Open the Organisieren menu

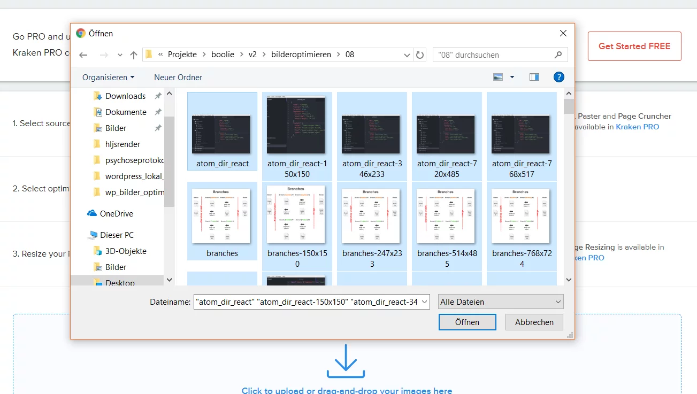click(x=109, y=78)
